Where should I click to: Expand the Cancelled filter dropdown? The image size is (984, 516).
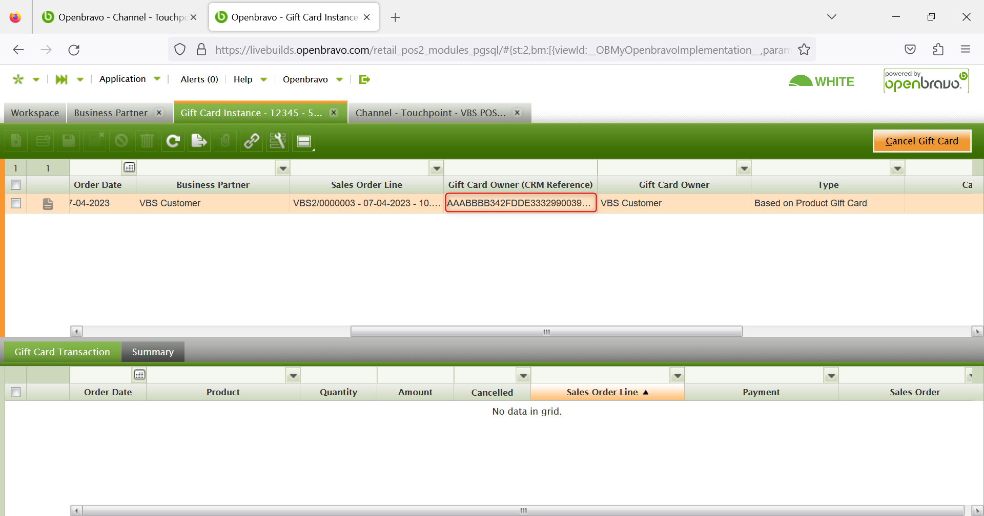(x=523, y=375)
